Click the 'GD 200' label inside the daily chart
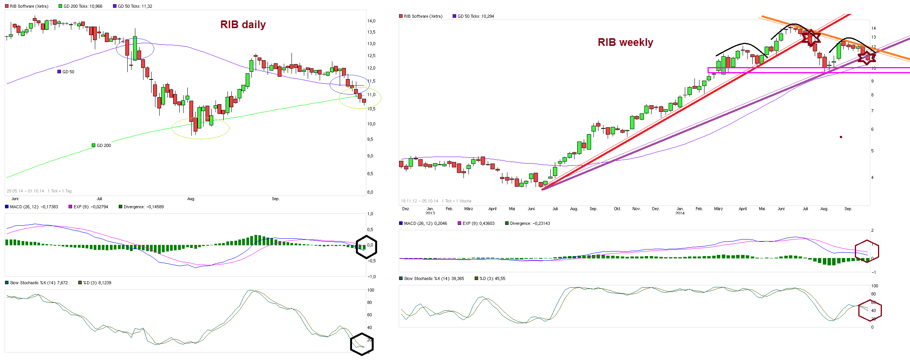Screen dimensions: 910x361 pos(104,145)
